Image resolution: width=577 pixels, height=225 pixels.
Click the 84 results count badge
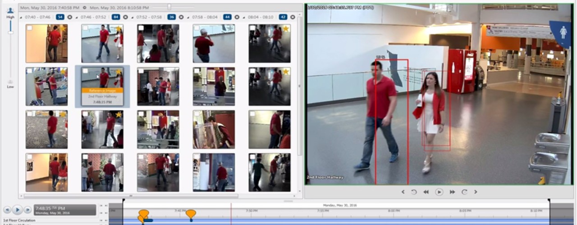116,17
